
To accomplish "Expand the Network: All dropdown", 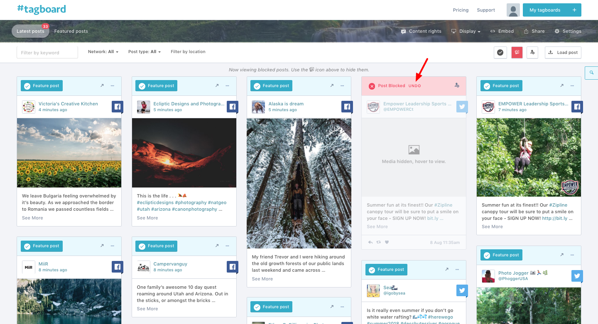I will pos(103,52).
